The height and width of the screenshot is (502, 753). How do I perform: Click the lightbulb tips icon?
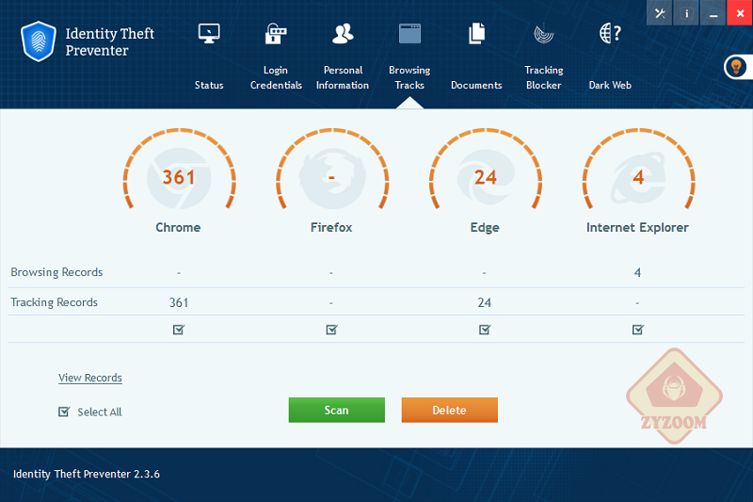click(x=736, y=67)
